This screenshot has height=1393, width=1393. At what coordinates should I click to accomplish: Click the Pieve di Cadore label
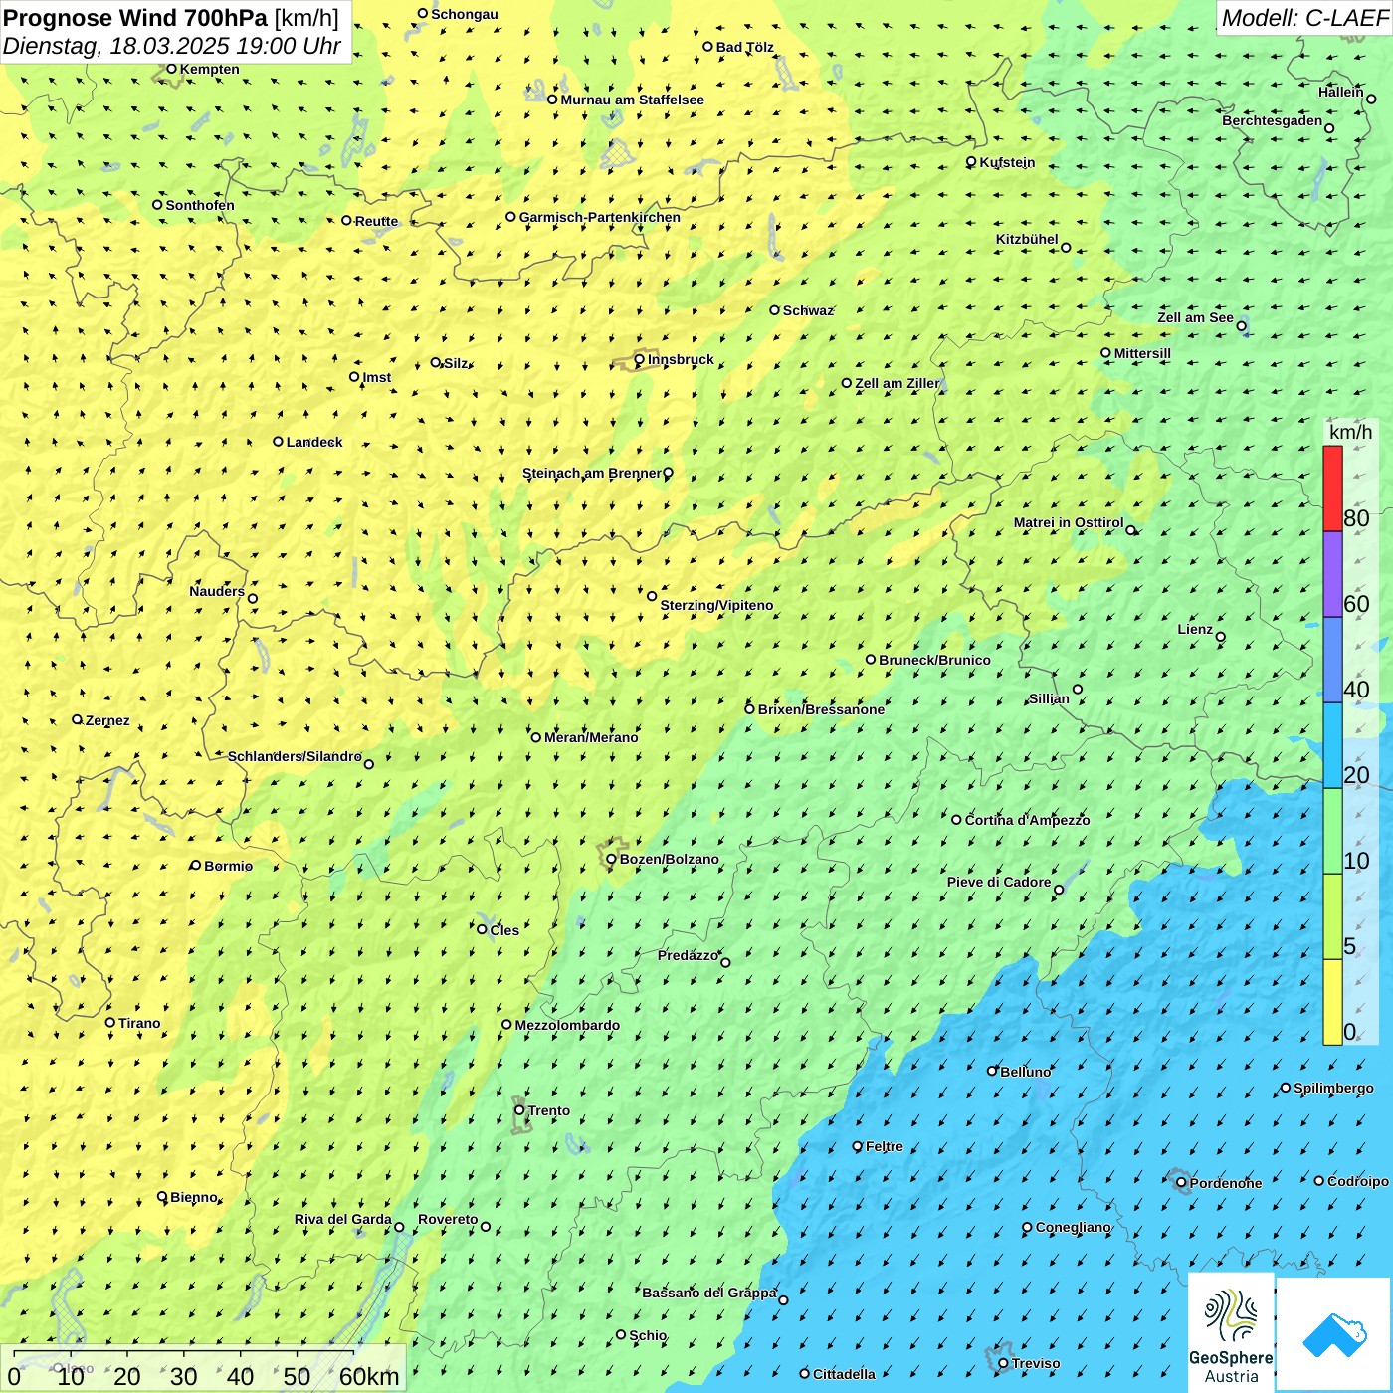[999, 882]
